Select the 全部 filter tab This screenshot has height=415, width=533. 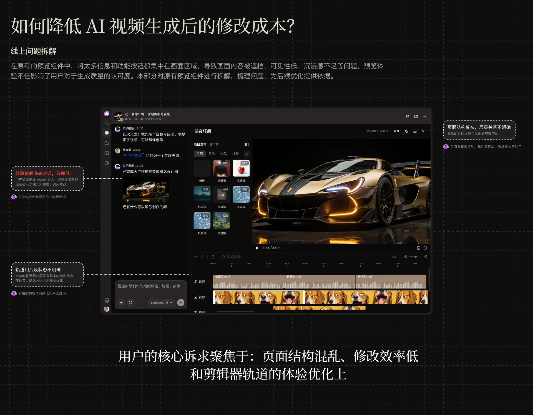[200, 154]
